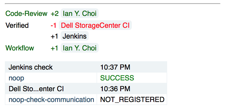The height and width of the screenshot is (109, 227).
Task: Open the Dell StorageCenter CI reviewer chip
Action: tap(95, 25)
